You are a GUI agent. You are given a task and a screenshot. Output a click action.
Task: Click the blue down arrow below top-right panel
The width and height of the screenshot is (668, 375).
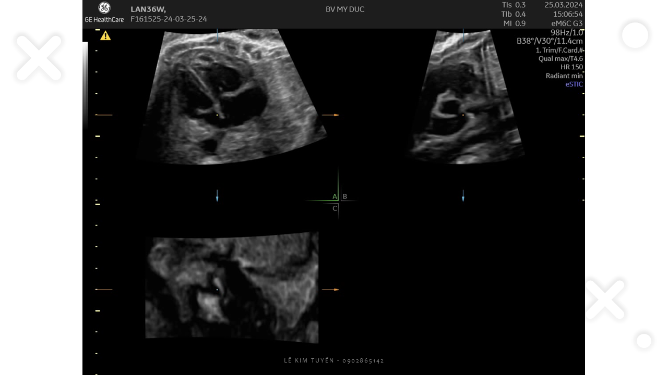pos(463,196)
